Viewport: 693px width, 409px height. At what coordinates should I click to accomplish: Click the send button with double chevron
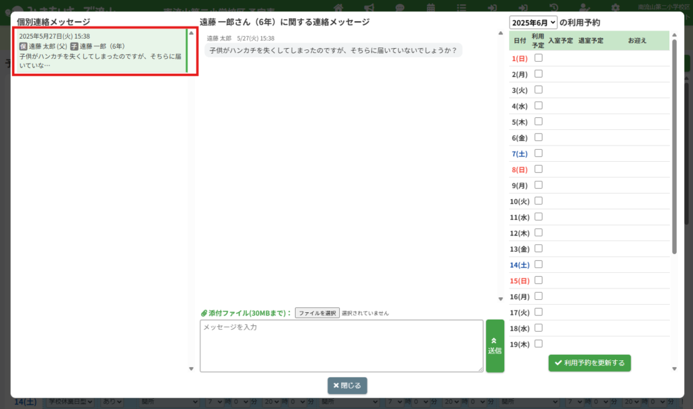pyautogui.click(x=495, y=346)
